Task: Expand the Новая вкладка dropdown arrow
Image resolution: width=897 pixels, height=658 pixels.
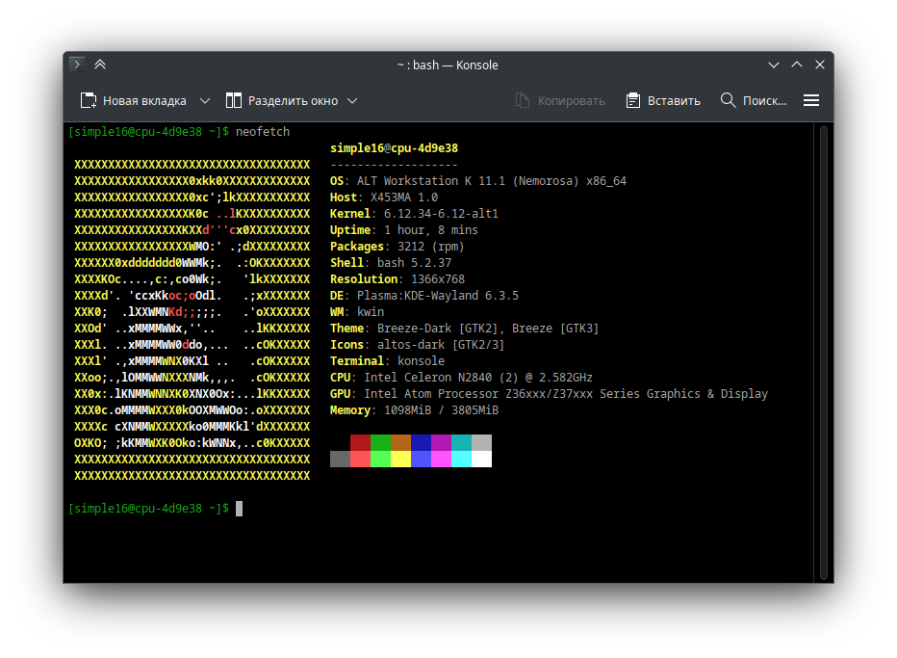Action: (x=205, y=100)
